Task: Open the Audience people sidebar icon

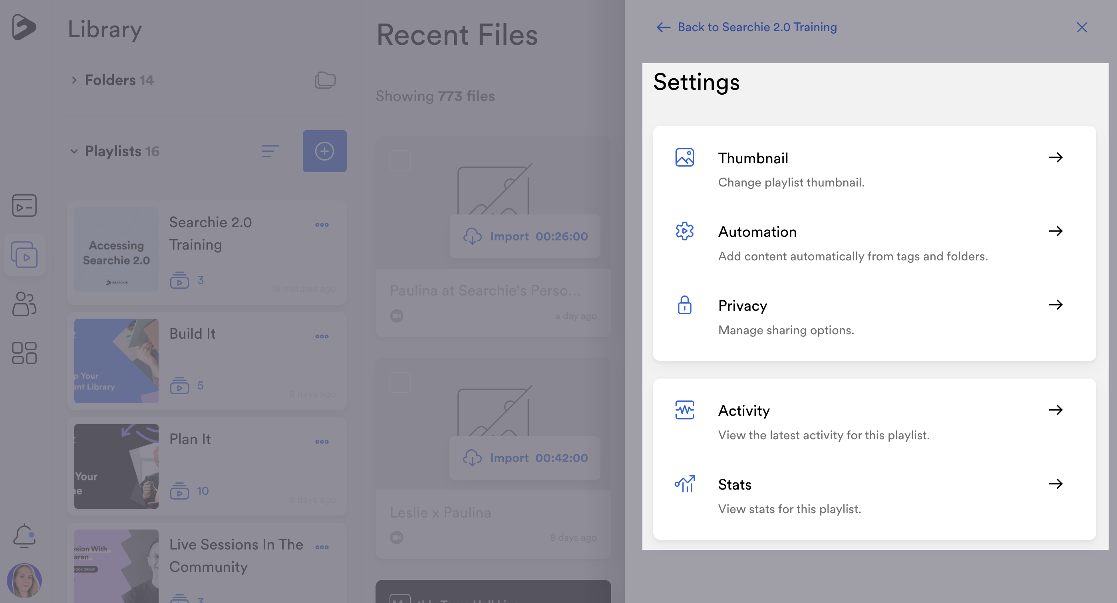Action: click(x=24, y=304)
